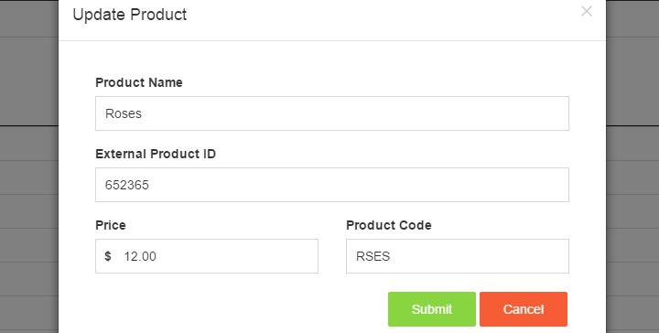Viewport: 659px width, 333px height.
Task: Click the empty area left of Submit
Action: click(x=240, y=309)
